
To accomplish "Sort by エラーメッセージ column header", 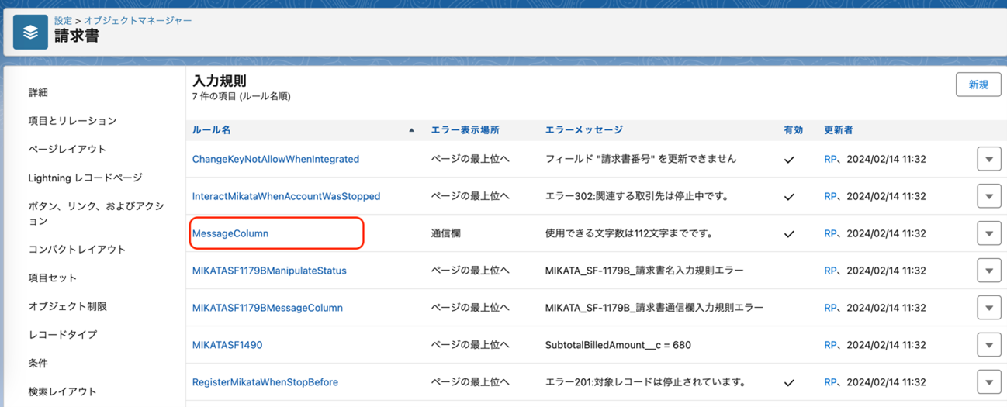I will (583, 130).
